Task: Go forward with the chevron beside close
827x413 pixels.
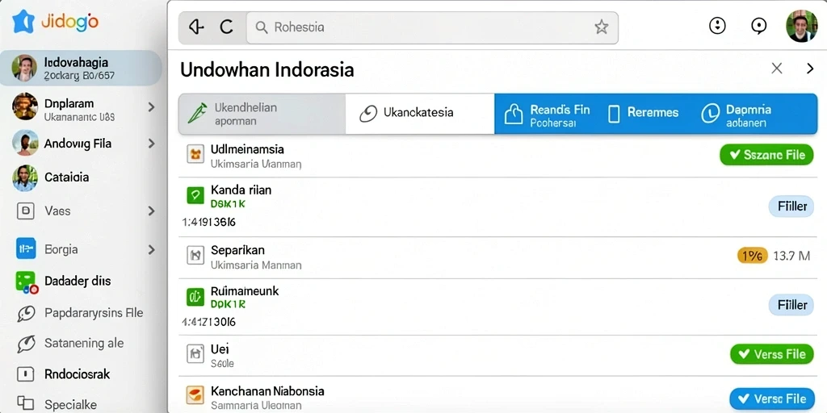Action: pos(810,68)
